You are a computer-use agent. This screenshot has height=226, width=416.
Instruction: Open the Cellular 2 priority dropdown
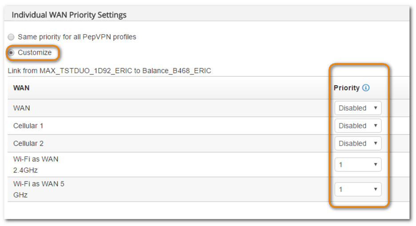pyautogui.click(x=358, y=143)
